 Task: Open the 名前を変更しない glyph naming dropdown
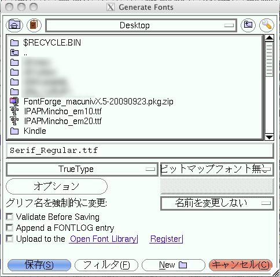click(x=217, y=203)
